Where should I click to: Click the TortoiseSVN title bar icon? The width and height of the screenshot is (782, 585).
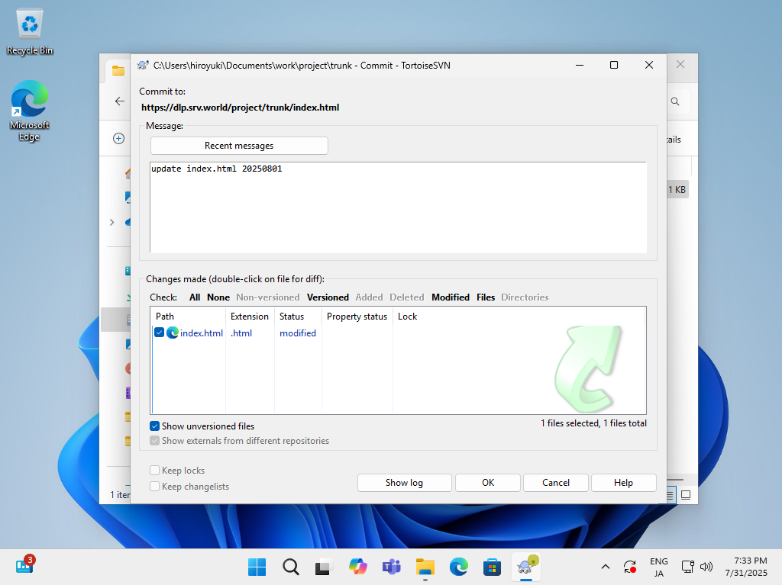click(143, 66)
